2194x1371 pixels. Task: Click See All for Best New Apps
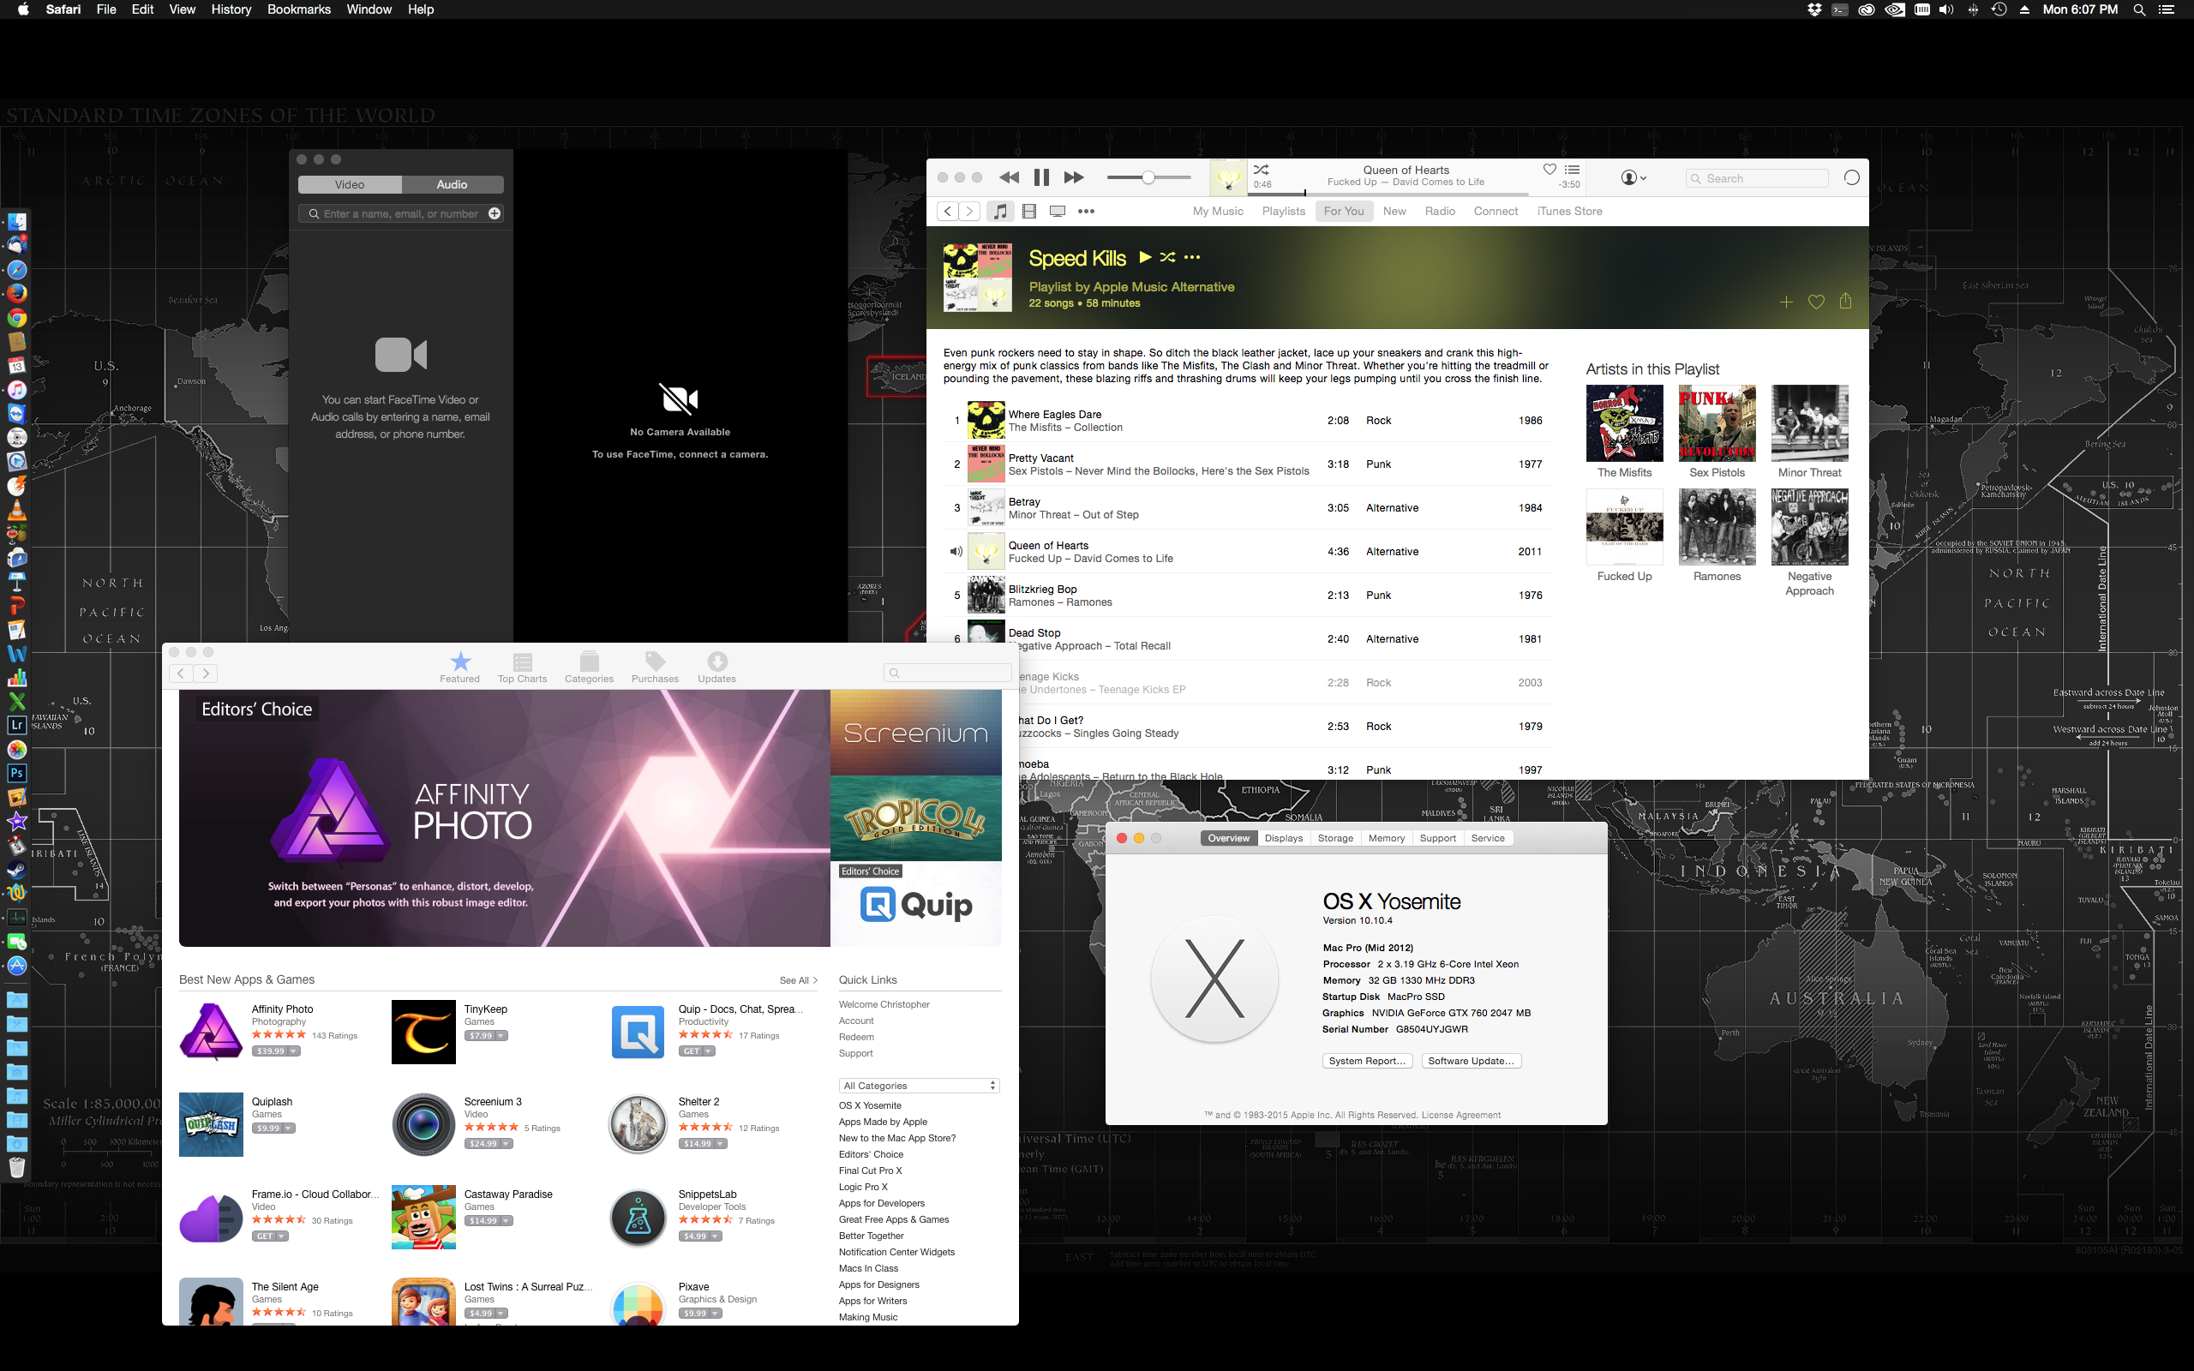tap(799, 980)
